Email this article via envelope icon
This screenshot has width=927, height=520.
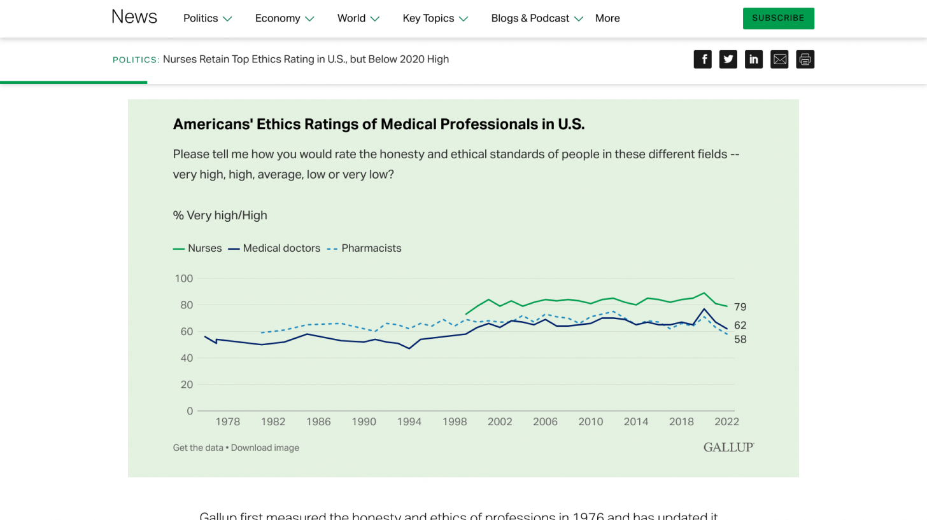pyautogui.click(x=779, y=60)
